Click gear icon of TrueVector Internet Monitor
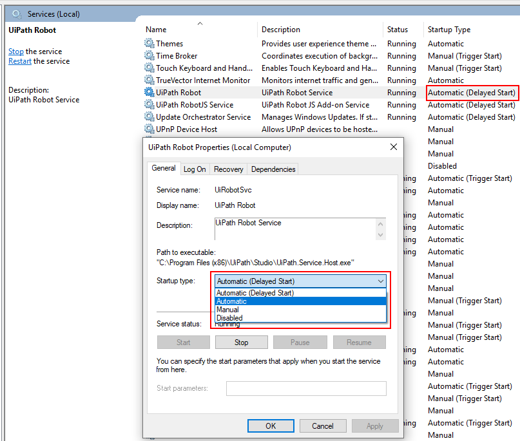Image resolution: width=520 pixels, height=441 pixels. point(149,80)
